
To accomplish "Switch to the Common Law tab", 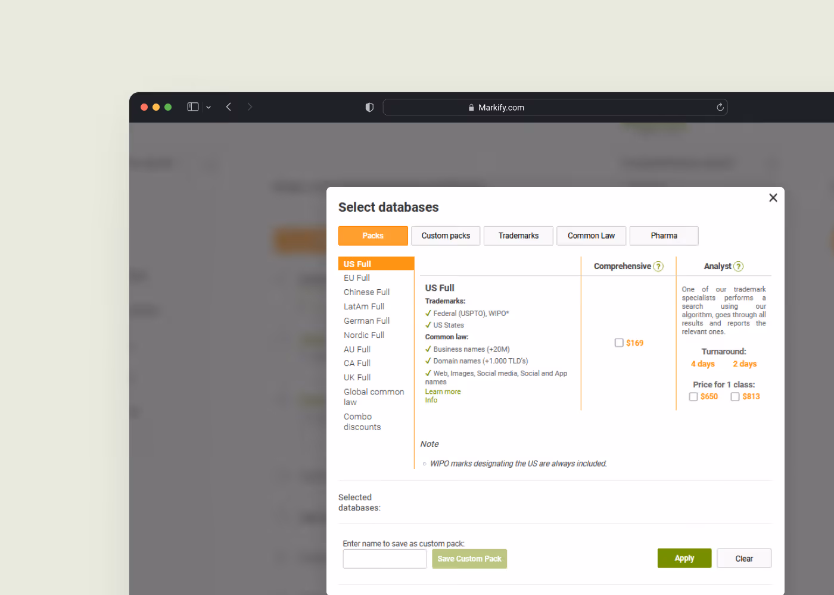I will pyautogui.click(x=591, y=236).
